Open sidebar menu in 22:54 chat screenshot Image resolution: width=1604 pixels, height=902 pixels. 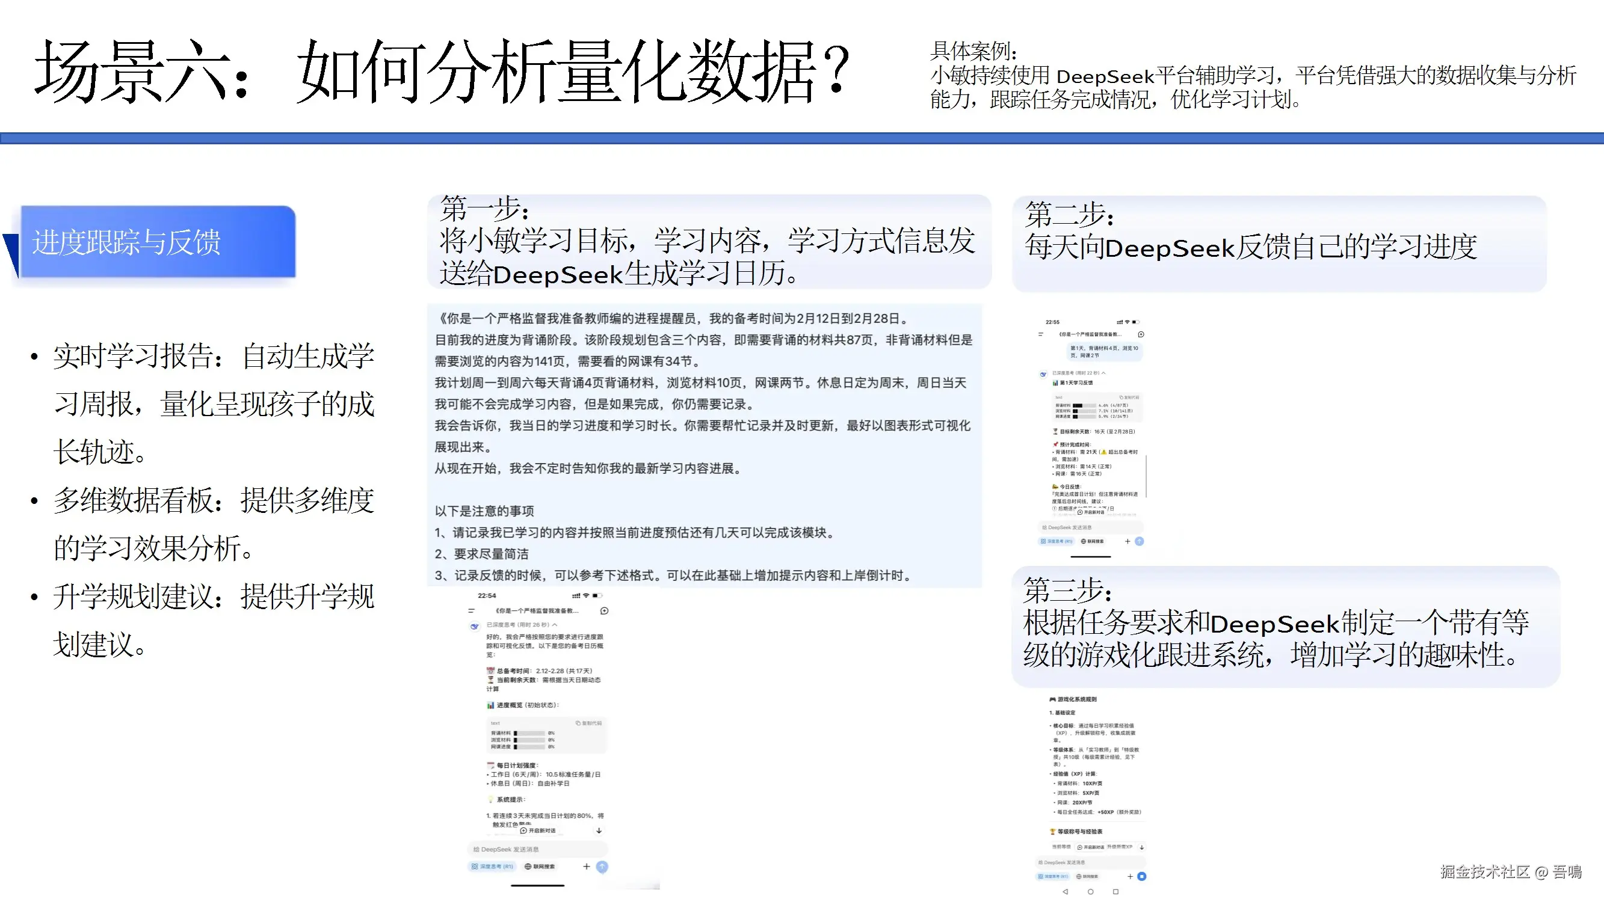[471, 611]
